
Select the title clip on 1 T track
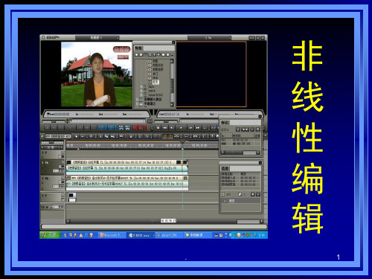tap(72, 197)
